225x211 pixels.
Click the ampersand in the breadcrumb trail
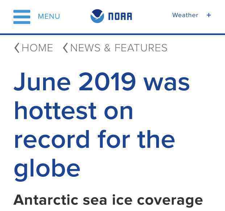click(x=107, y=48)
